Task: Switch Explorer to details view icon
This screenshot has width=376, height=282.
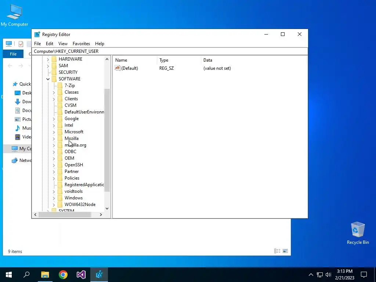Action: tap(277, 251)
